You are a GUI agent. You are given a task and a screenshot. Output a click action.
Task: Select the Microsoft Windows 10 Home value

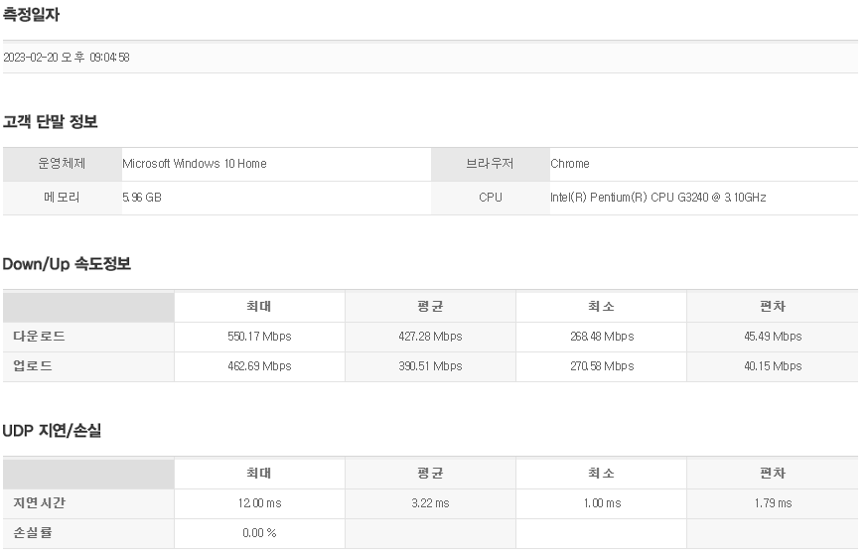tap(194, 164)
